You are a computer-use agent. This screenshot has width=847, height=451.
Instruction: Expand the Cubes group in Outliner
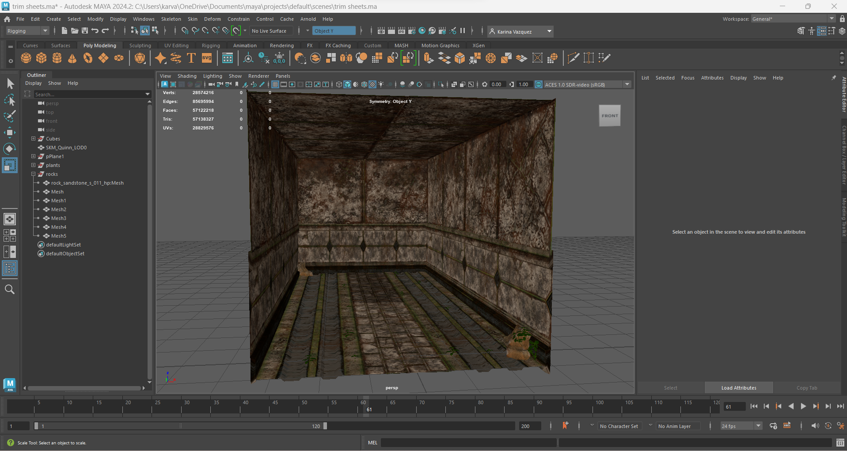tap(33, 139)
